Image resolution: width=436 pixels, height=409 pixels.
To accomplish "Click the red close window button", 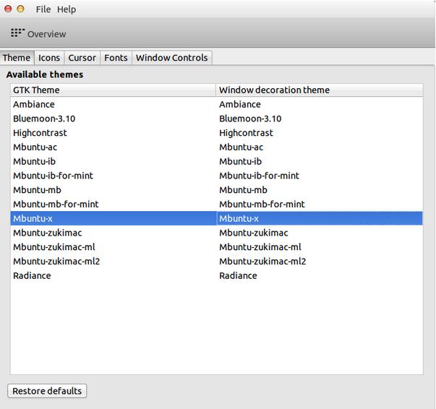I will [8, 9].
